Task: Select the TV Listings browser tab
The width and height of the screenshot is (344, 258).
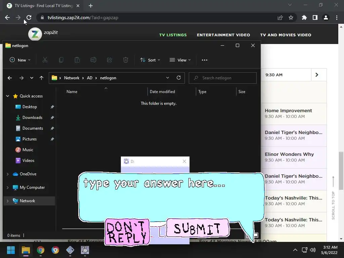Action: (x=43, y=6)
